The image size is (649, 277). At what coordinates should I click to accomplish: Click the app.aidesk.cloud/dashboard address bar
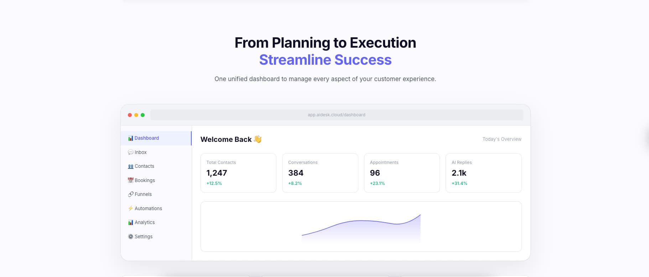point(336,115)
